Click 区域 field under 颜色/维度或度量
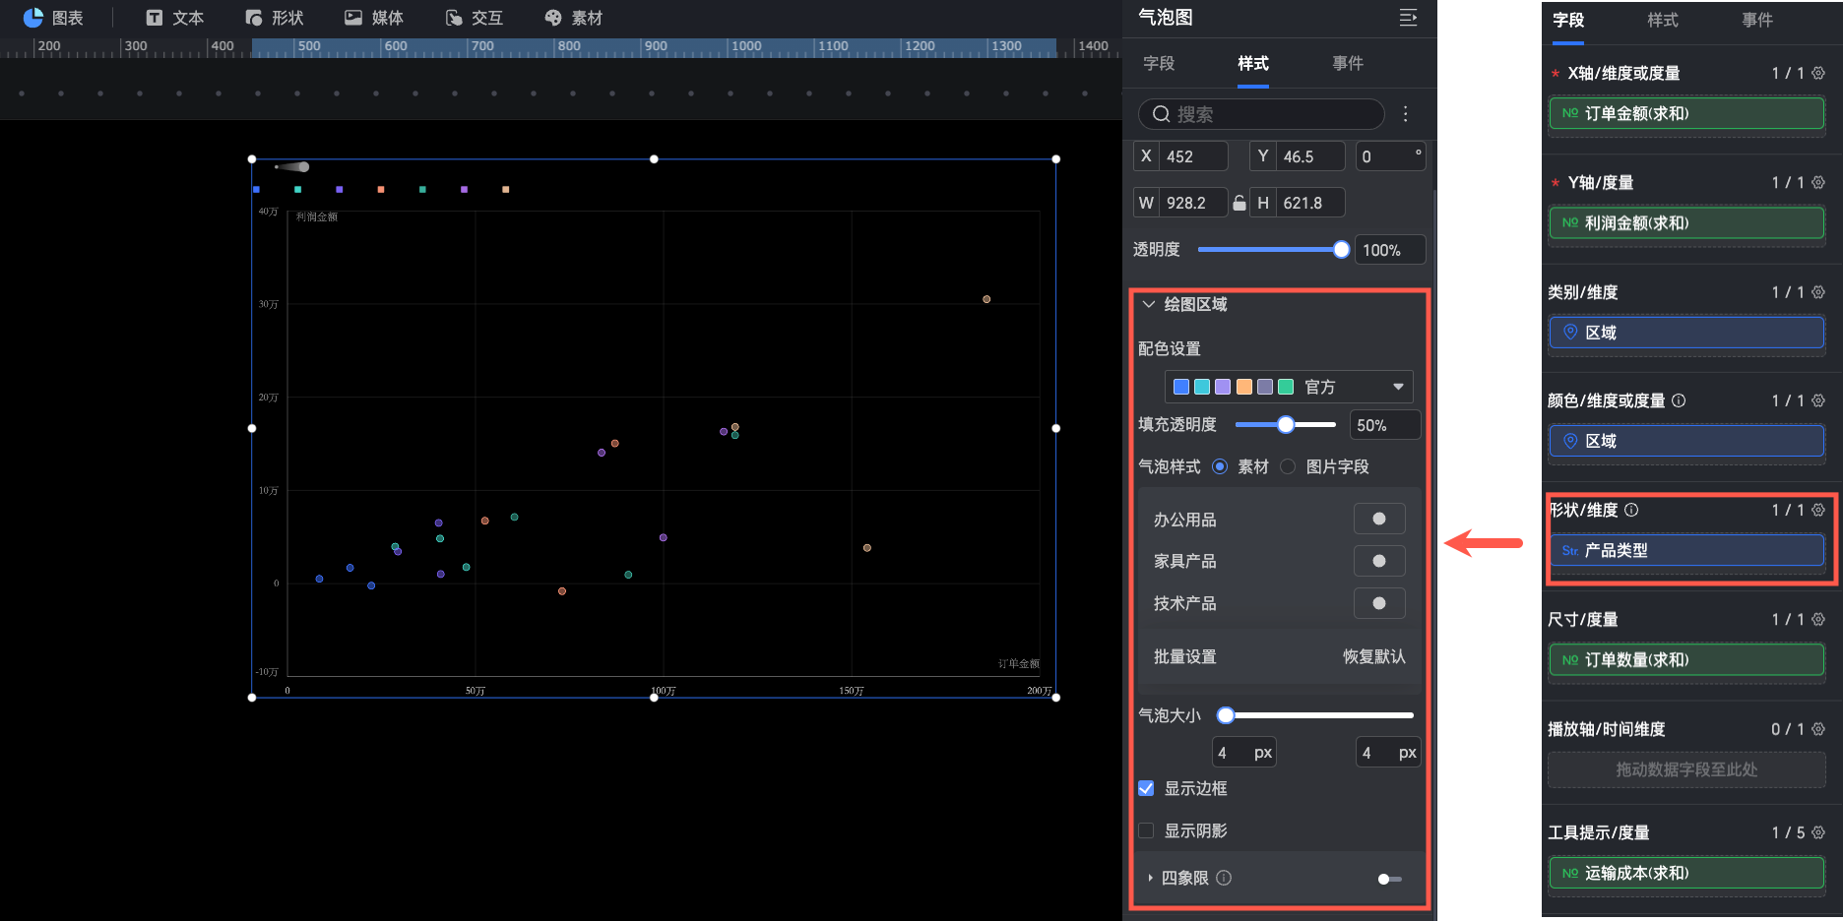1843x921 pixels. [x=1686, y=441]
